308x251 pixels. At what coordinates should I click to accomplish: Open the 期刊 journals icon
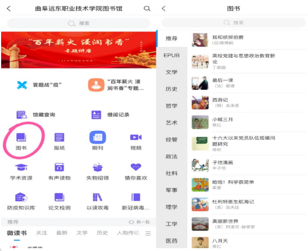pyautogui.click(x=98, y=137)
